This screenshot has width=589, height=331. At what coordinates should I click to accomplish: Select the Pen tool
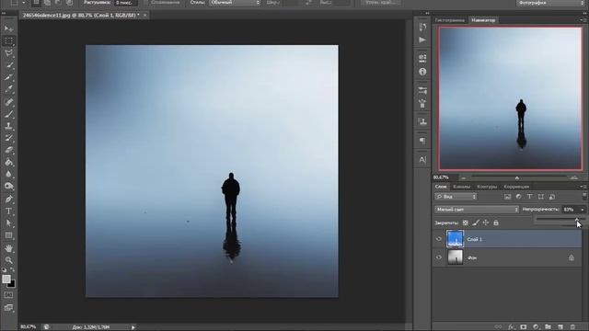8,199
